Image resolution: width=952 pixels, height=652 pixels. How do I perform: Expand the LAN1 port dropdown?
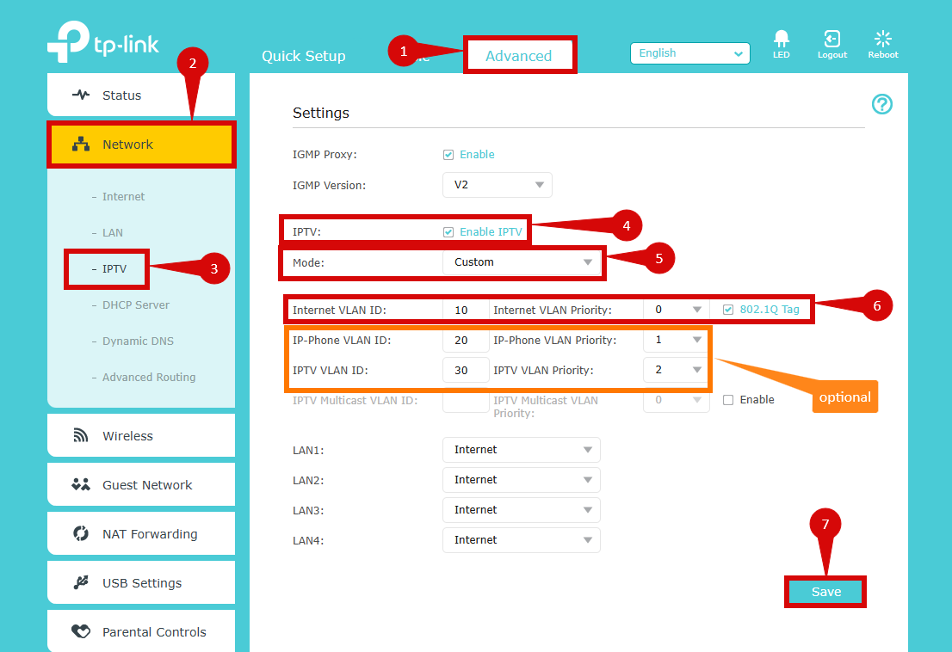(521, 450)
